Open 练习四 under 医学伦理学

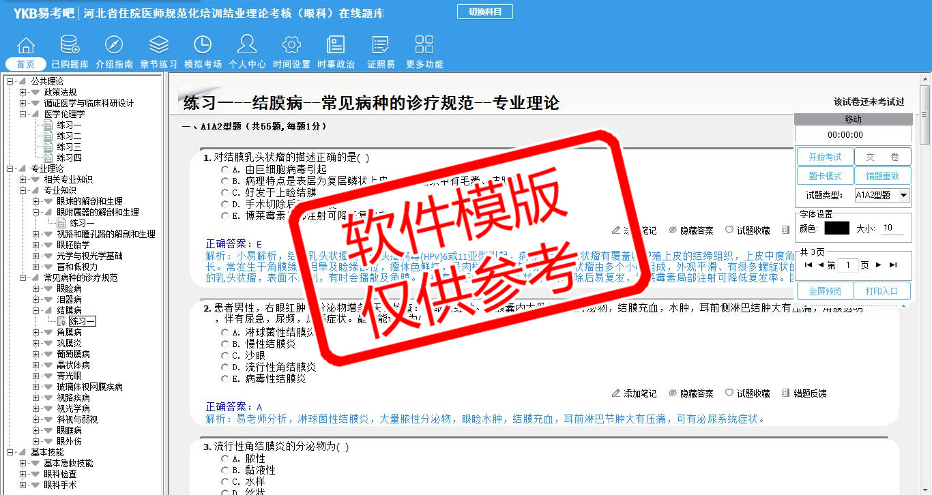[69, 157]
